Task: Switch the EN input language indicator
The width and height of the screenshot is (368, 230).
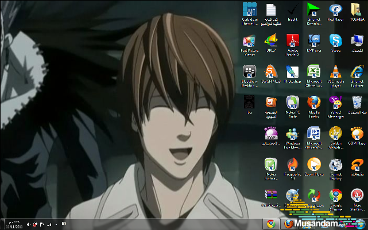Action: pos(64,224)
